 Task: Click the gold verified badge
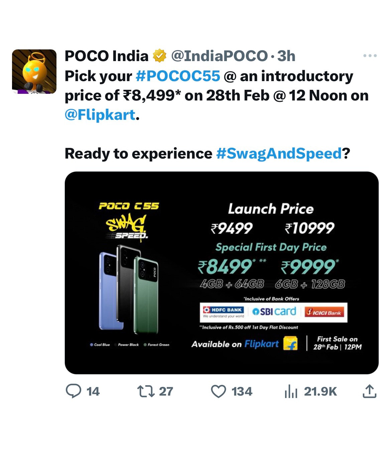[x=159, y=56]
